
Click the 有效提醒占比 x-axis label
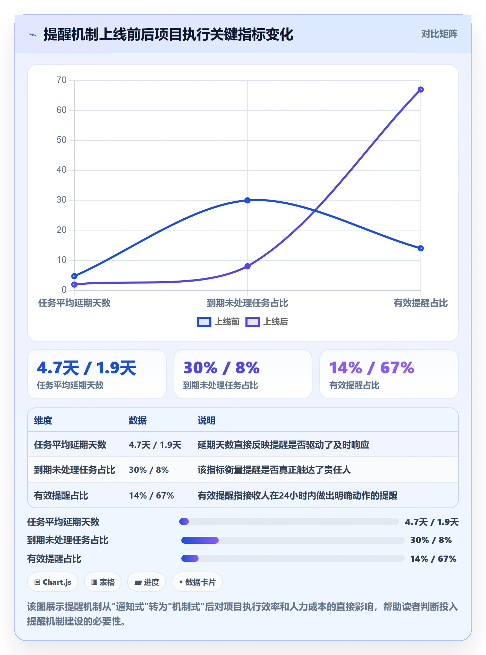tap(420, 303)
